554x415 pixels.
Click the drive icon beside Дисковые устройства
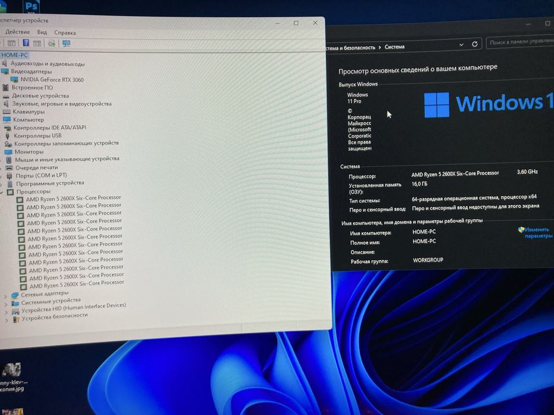[6, 95]
